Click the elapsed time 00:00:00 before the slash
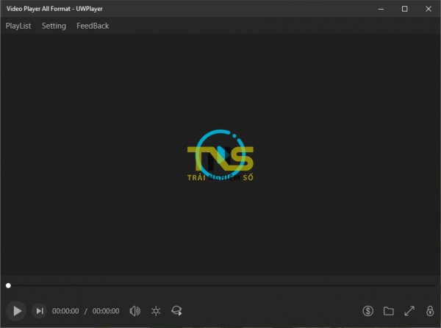The height and width of the screenshot is (328, 441). tap(65, 311)
